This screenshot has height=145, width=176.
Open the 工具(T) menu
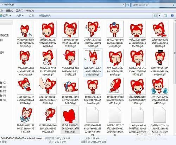pyautogui.click(x=20, y=11)
